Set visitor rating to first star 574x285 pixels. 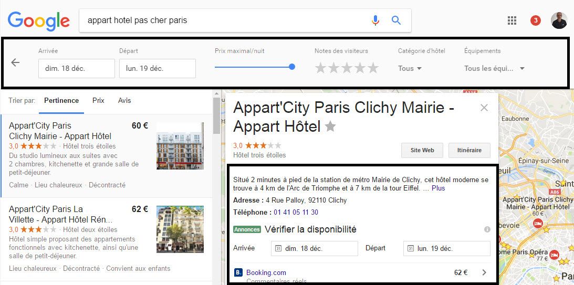[320, 68]
